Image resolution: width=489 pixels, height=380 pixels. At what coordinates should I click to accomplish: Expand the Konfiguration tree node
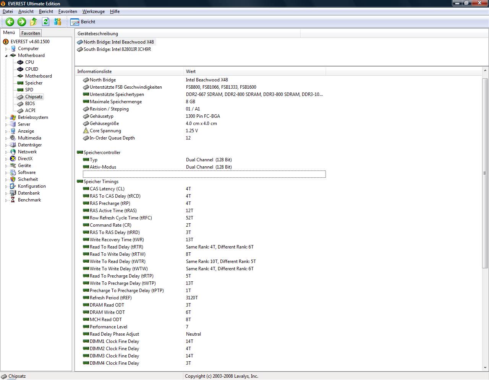point(6,187)
